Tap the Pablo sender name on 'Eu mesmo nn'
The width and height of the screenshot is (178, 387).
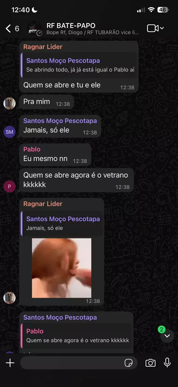click(32, 150)
